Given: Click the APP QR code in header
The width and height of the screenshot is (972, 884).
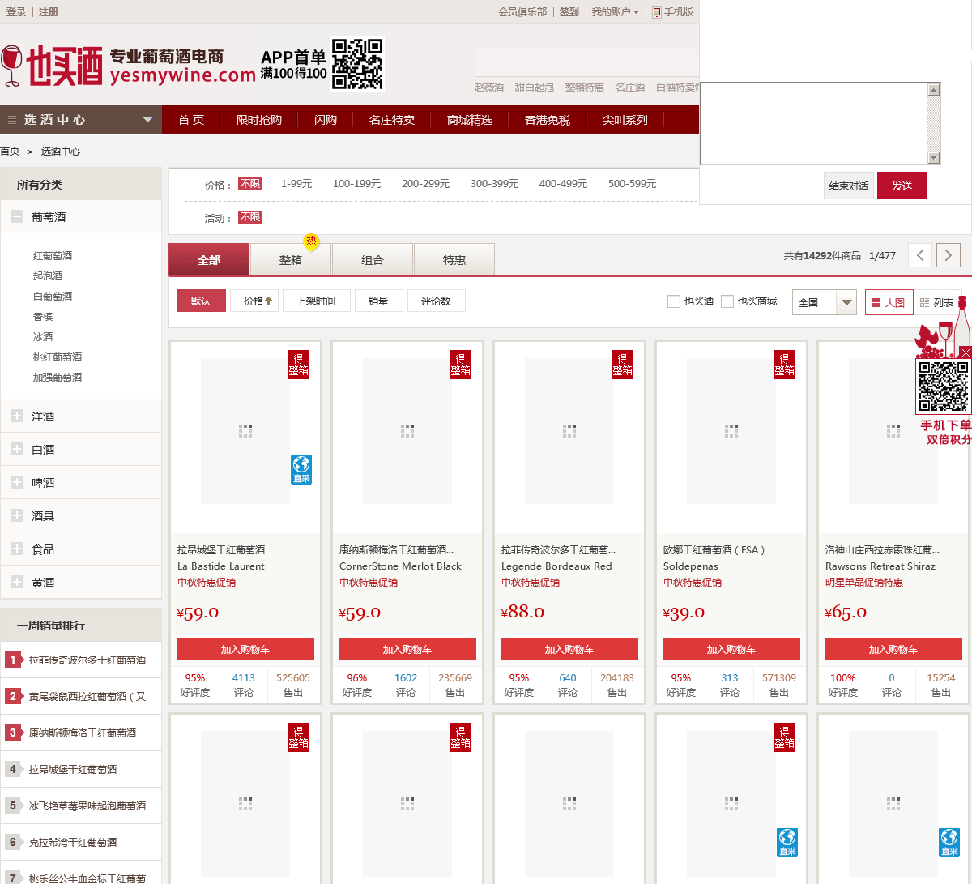Looking at the screenshot, I should (357, 64).
